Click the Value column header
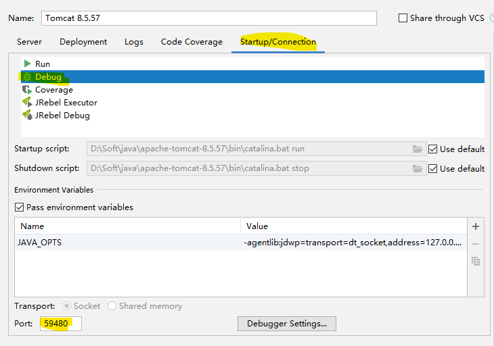The image size is (494, 346). tap(354, 226)
